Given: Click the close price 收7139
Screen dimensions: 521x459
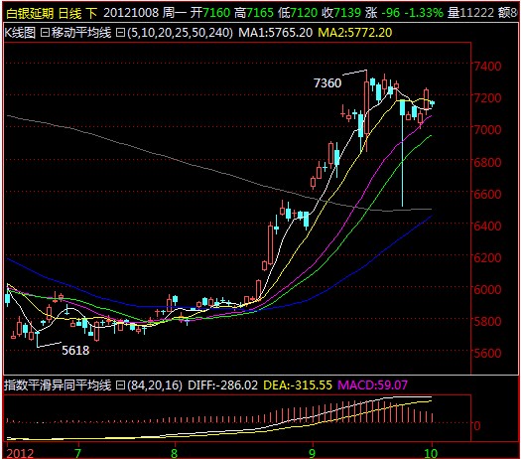Looking at the screenshot, I should pyautogui.click(x=341, y=13).
